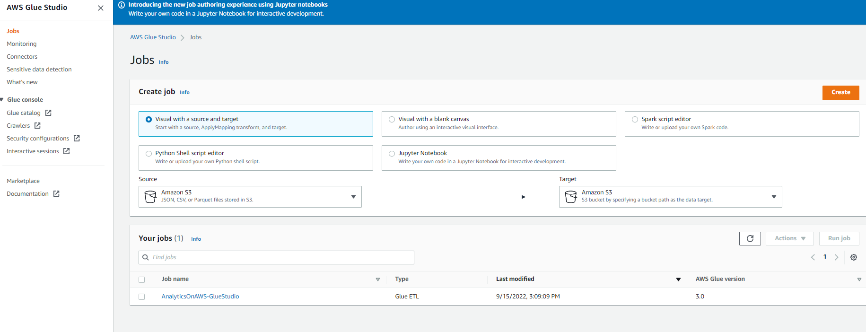Open the Source Amazon S3 dropdown
Screen dimensions: 866x332
click(x=250, y=197)
